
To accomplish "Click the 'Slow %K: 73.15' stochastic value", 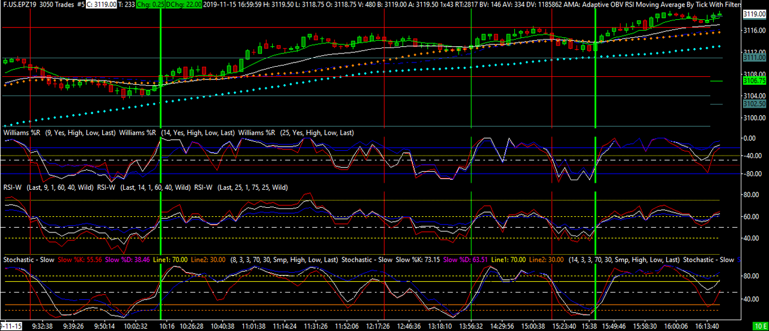I will [x=418, y=260].
